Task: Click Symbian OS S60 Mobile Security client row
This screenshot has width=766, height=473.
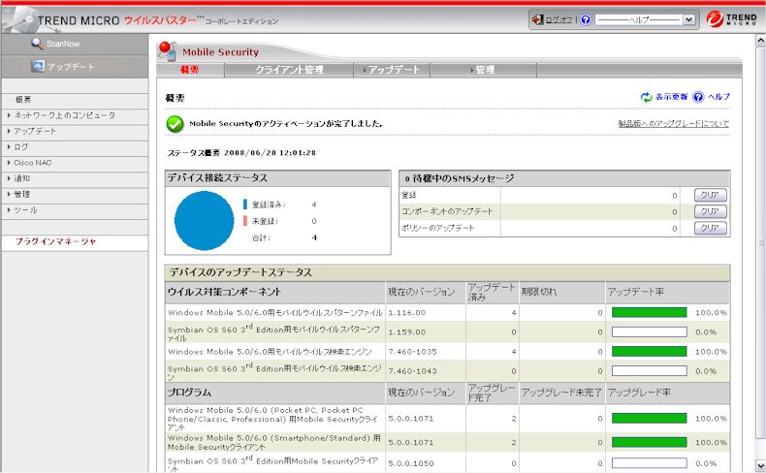Action: [x=448, y=463]
